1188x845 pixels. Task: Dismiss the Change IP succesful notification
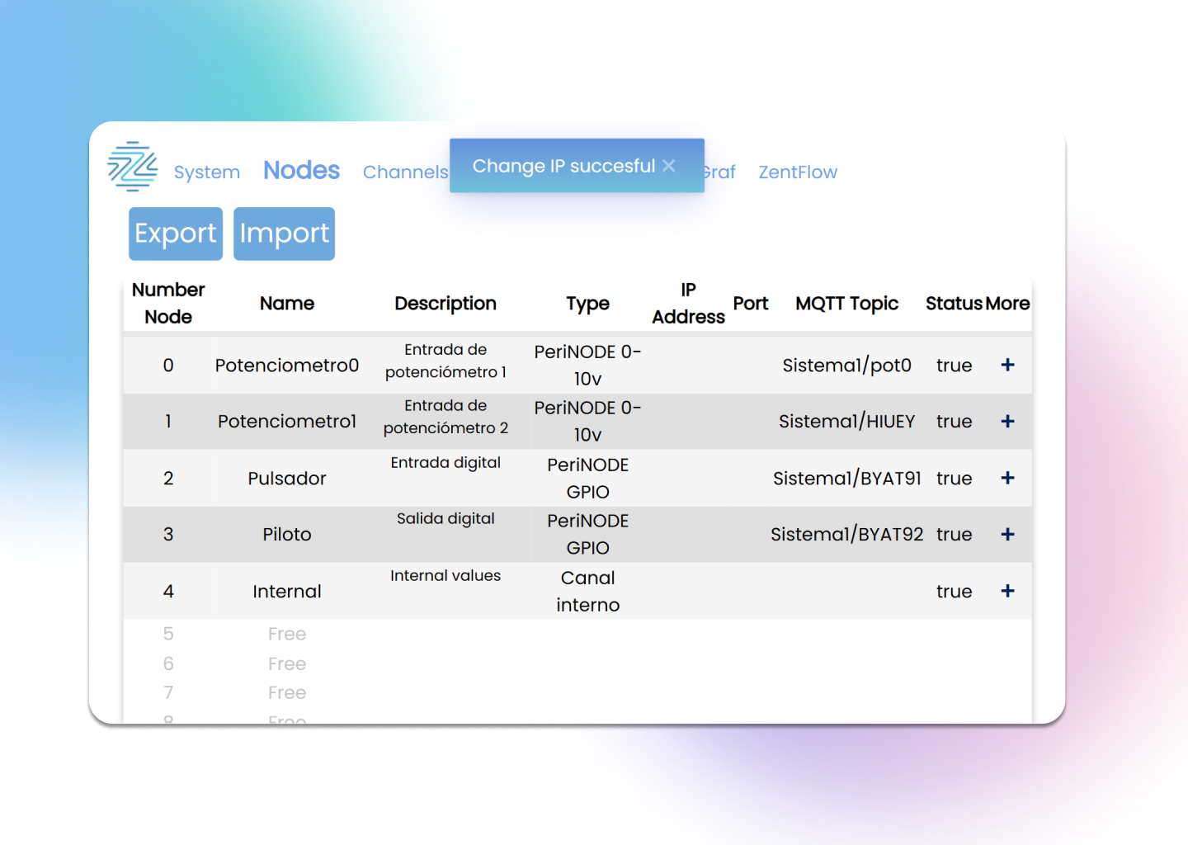coord(669,166)
